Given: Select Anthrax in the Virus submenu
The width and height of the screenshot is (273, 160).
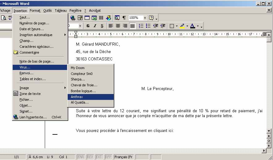Looking at the screenshot, I should [x=91, y=97].
